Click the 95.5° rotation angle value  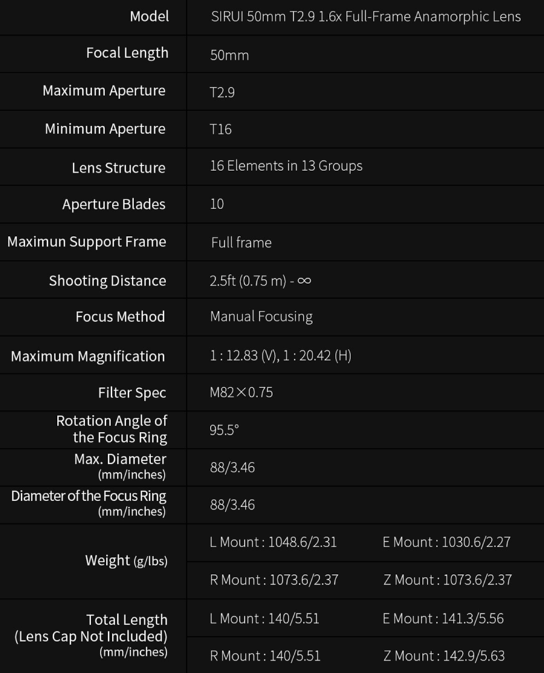pos(224,431)
